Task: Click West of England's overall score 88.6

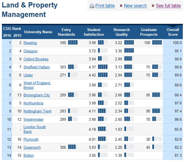Action: coord(178,85)
